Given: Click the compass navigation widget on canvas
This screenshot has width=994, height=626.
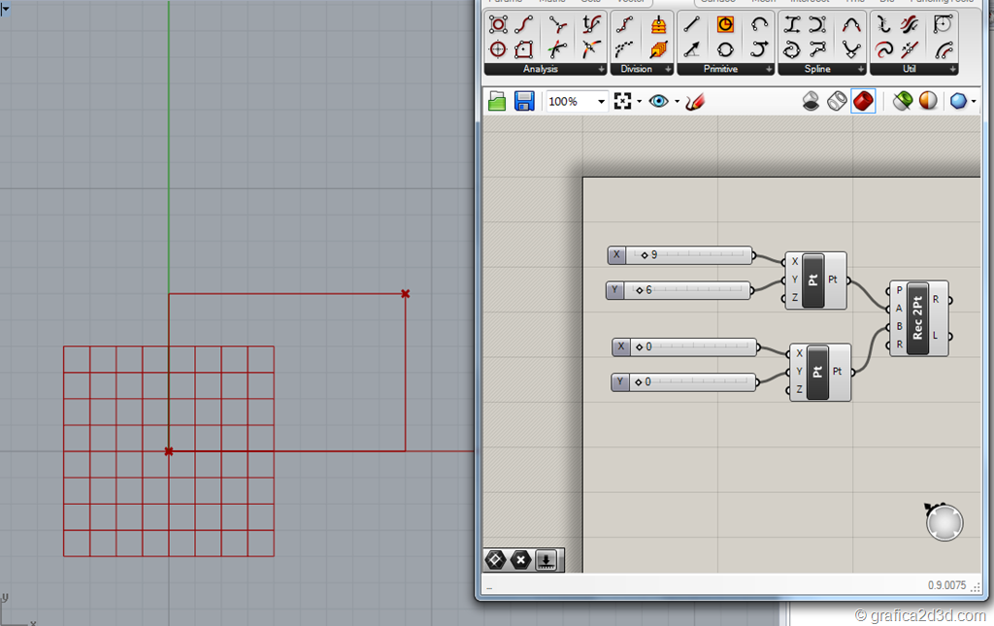Looking at the screenshot, I should tap(944, 522).
